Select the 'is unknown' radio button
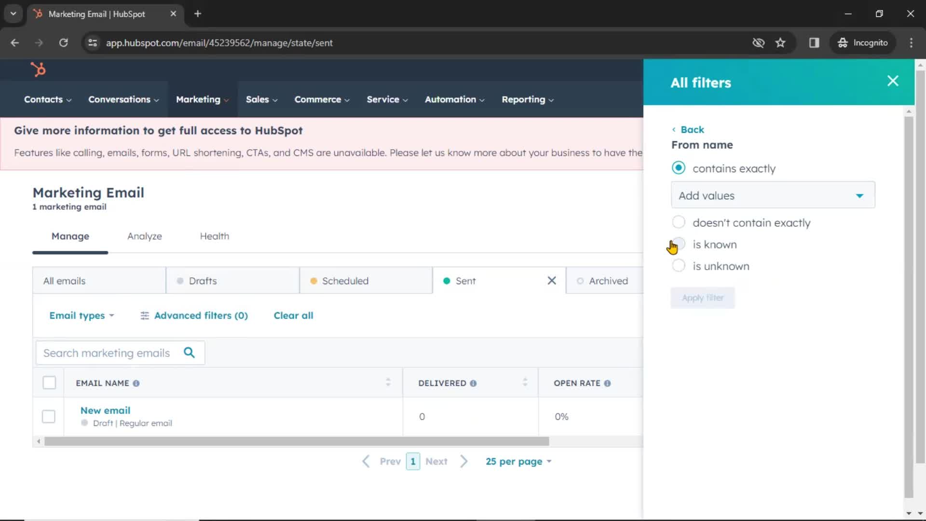The width and height of the screenshot is (926, 521). click(x=679, y=265)
